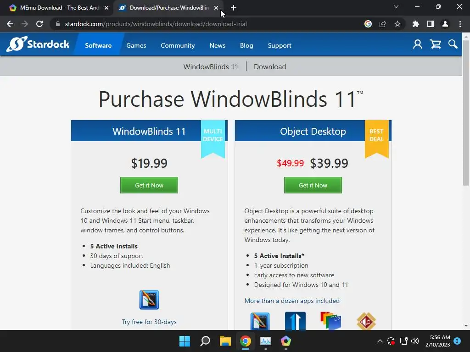Viewport: 470px width, 352px height.
Task: Click the Purchase WindowBlinds 11 heading
Action: 230,99
